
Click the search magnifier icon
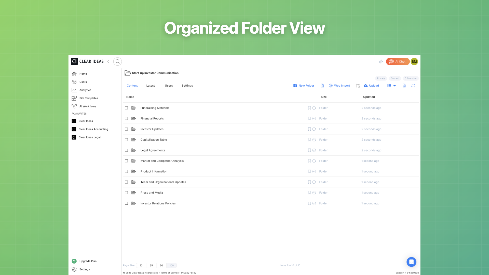pos(117,61)
